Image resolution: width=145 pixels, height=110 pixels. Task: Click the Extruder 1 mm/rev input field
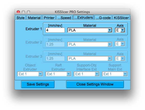click(55, 30)
